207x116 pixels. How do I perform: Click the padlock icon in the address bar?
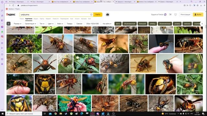[x=18, y=5]
